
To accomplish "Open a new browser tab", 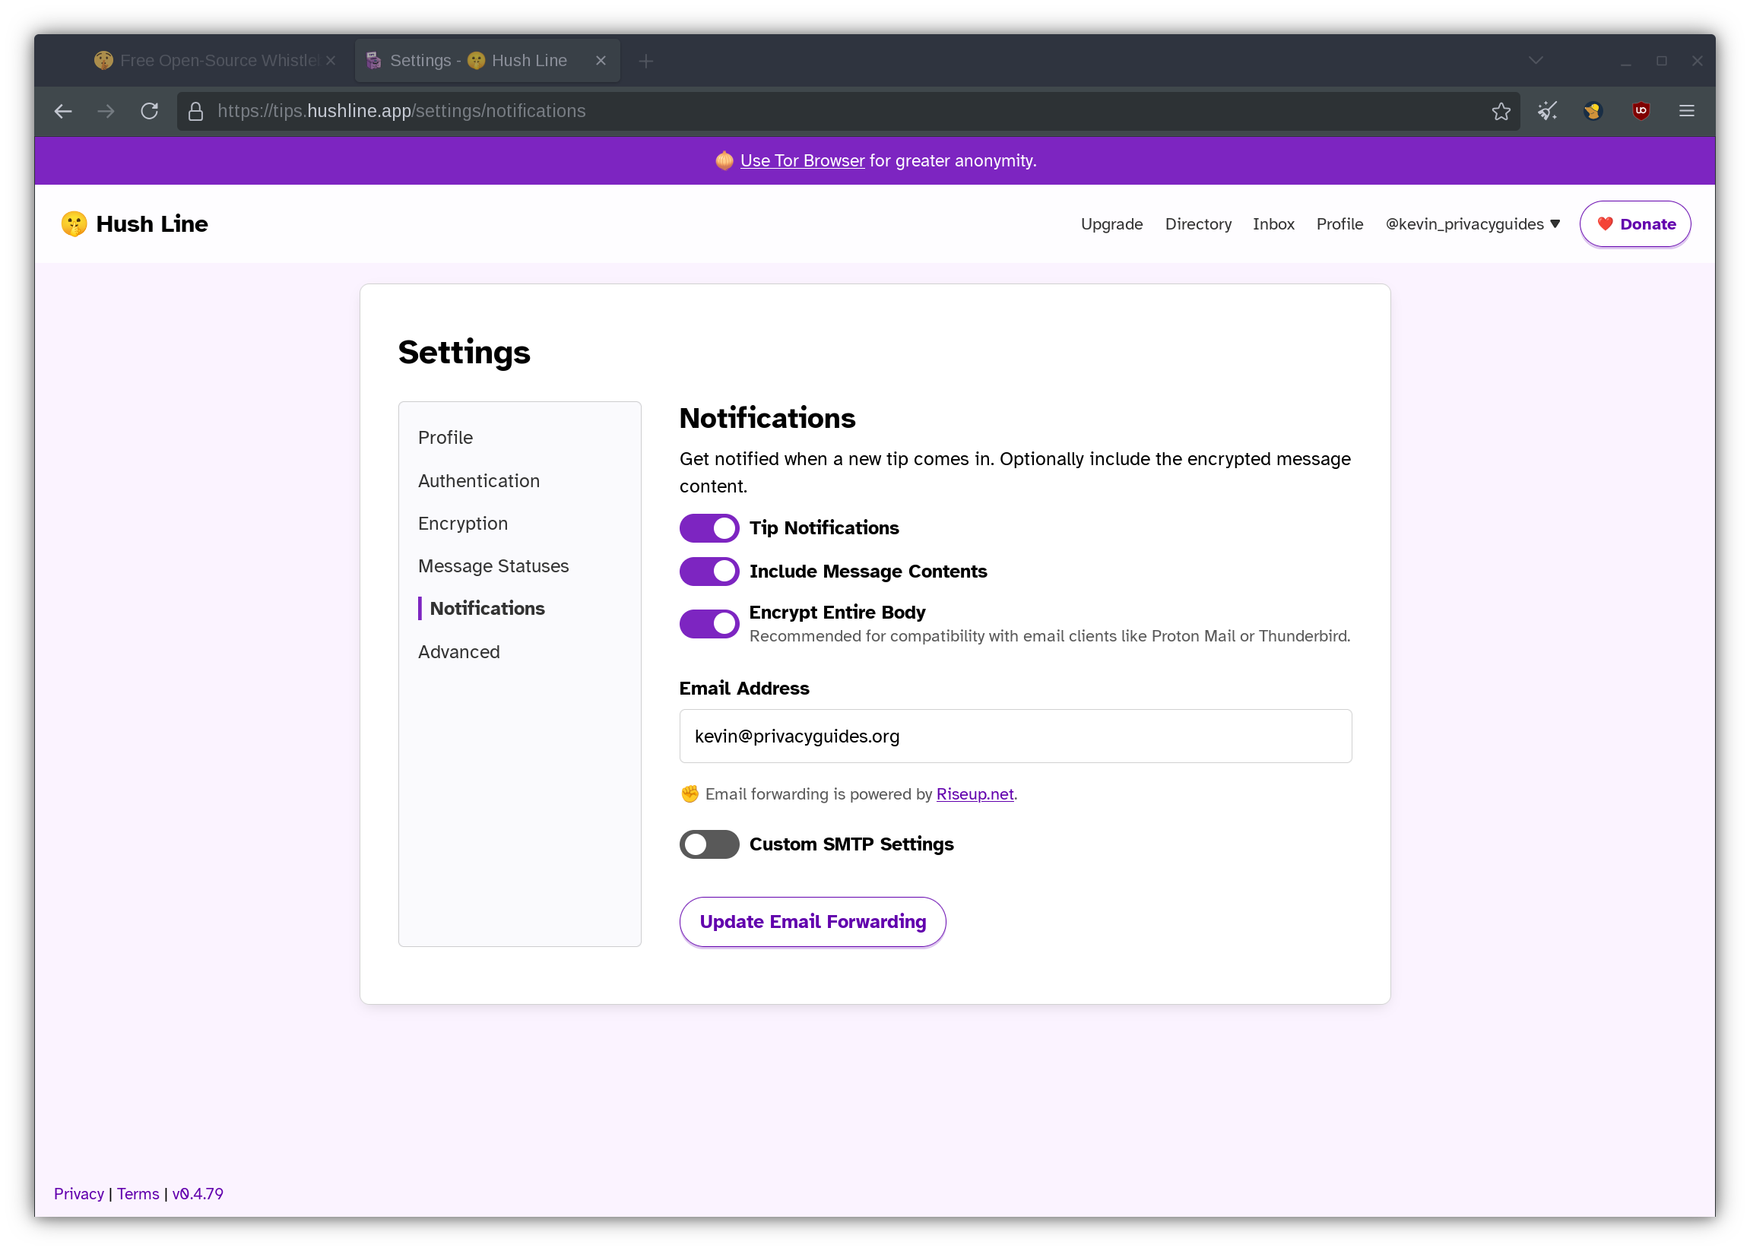I will [x=645, y=61].
